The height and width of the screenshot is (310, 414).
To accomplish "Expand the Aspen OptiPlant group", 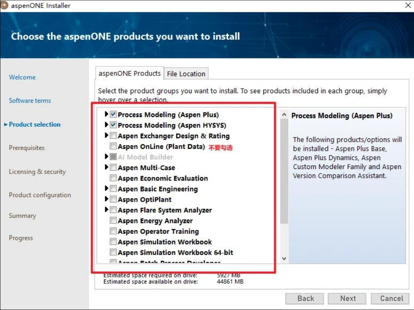I will [x=106, y=199].
